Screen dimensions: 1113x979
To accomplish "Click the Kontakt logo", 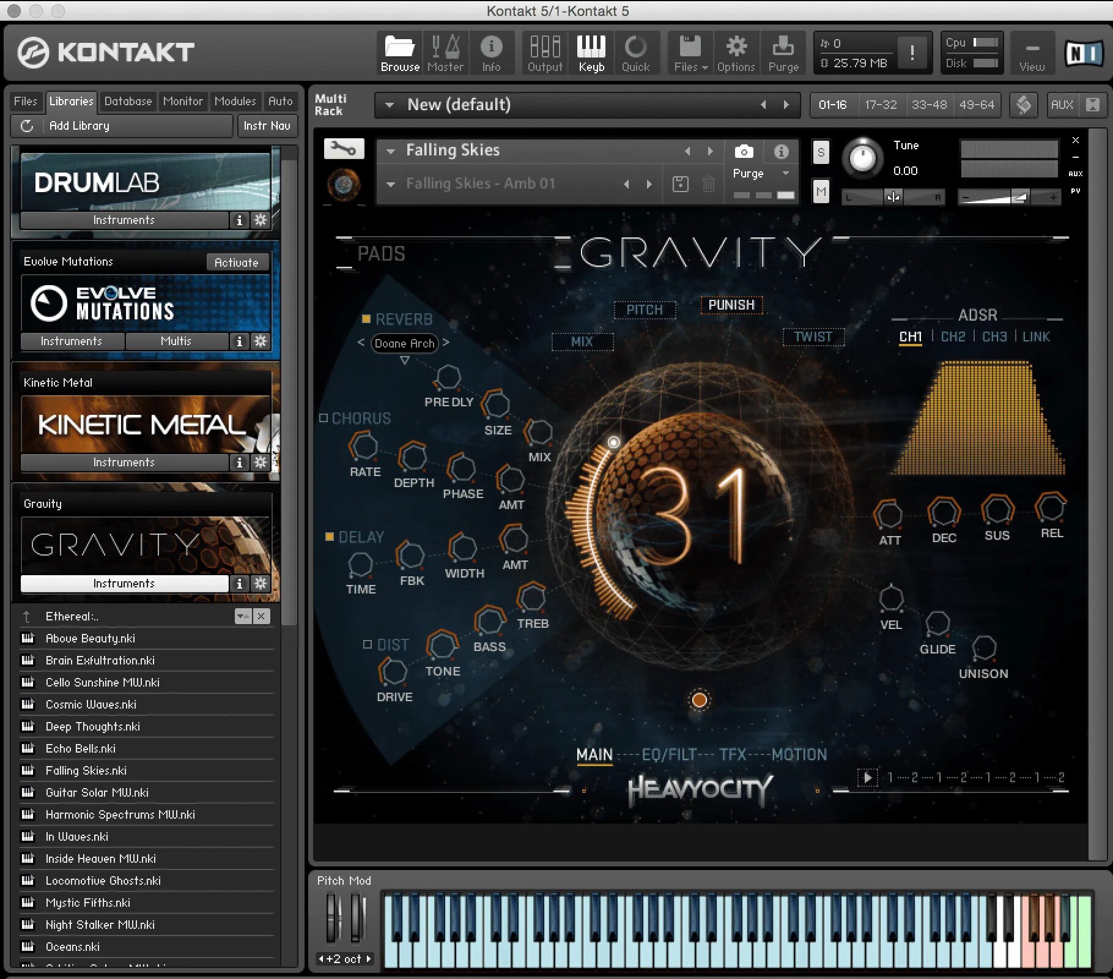I will [x=106, y=53].
